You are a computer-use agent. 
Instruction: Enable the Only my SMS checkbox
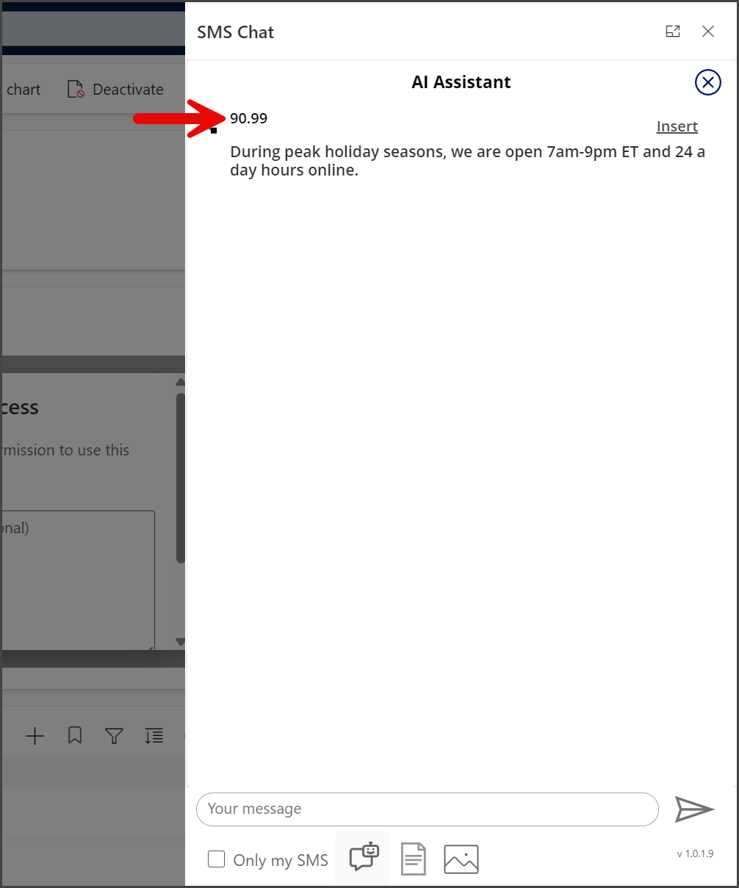tap(216, 859)
